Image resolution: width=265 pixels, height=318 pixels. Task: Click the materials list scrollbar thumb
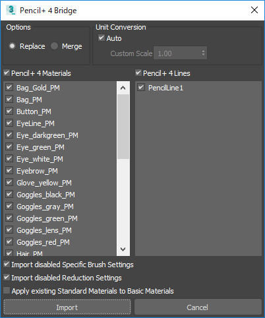click(123, 127)
